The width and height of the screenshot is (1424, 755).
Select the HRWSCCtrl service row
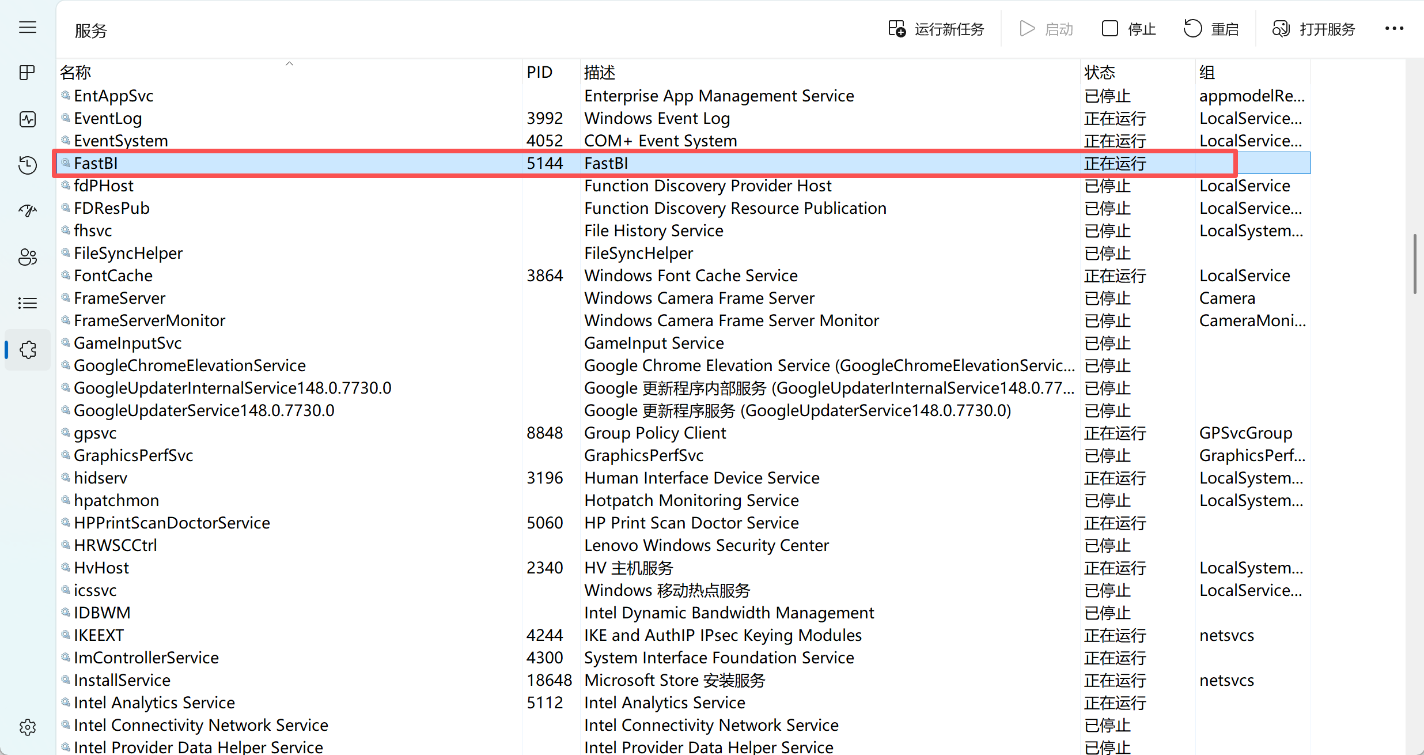click(684, 545)
